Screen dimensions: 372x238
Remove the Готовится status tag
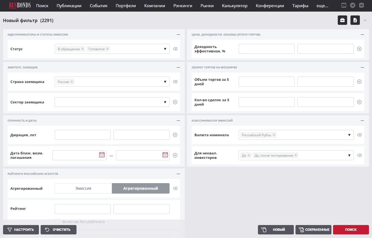coord(107,49)
